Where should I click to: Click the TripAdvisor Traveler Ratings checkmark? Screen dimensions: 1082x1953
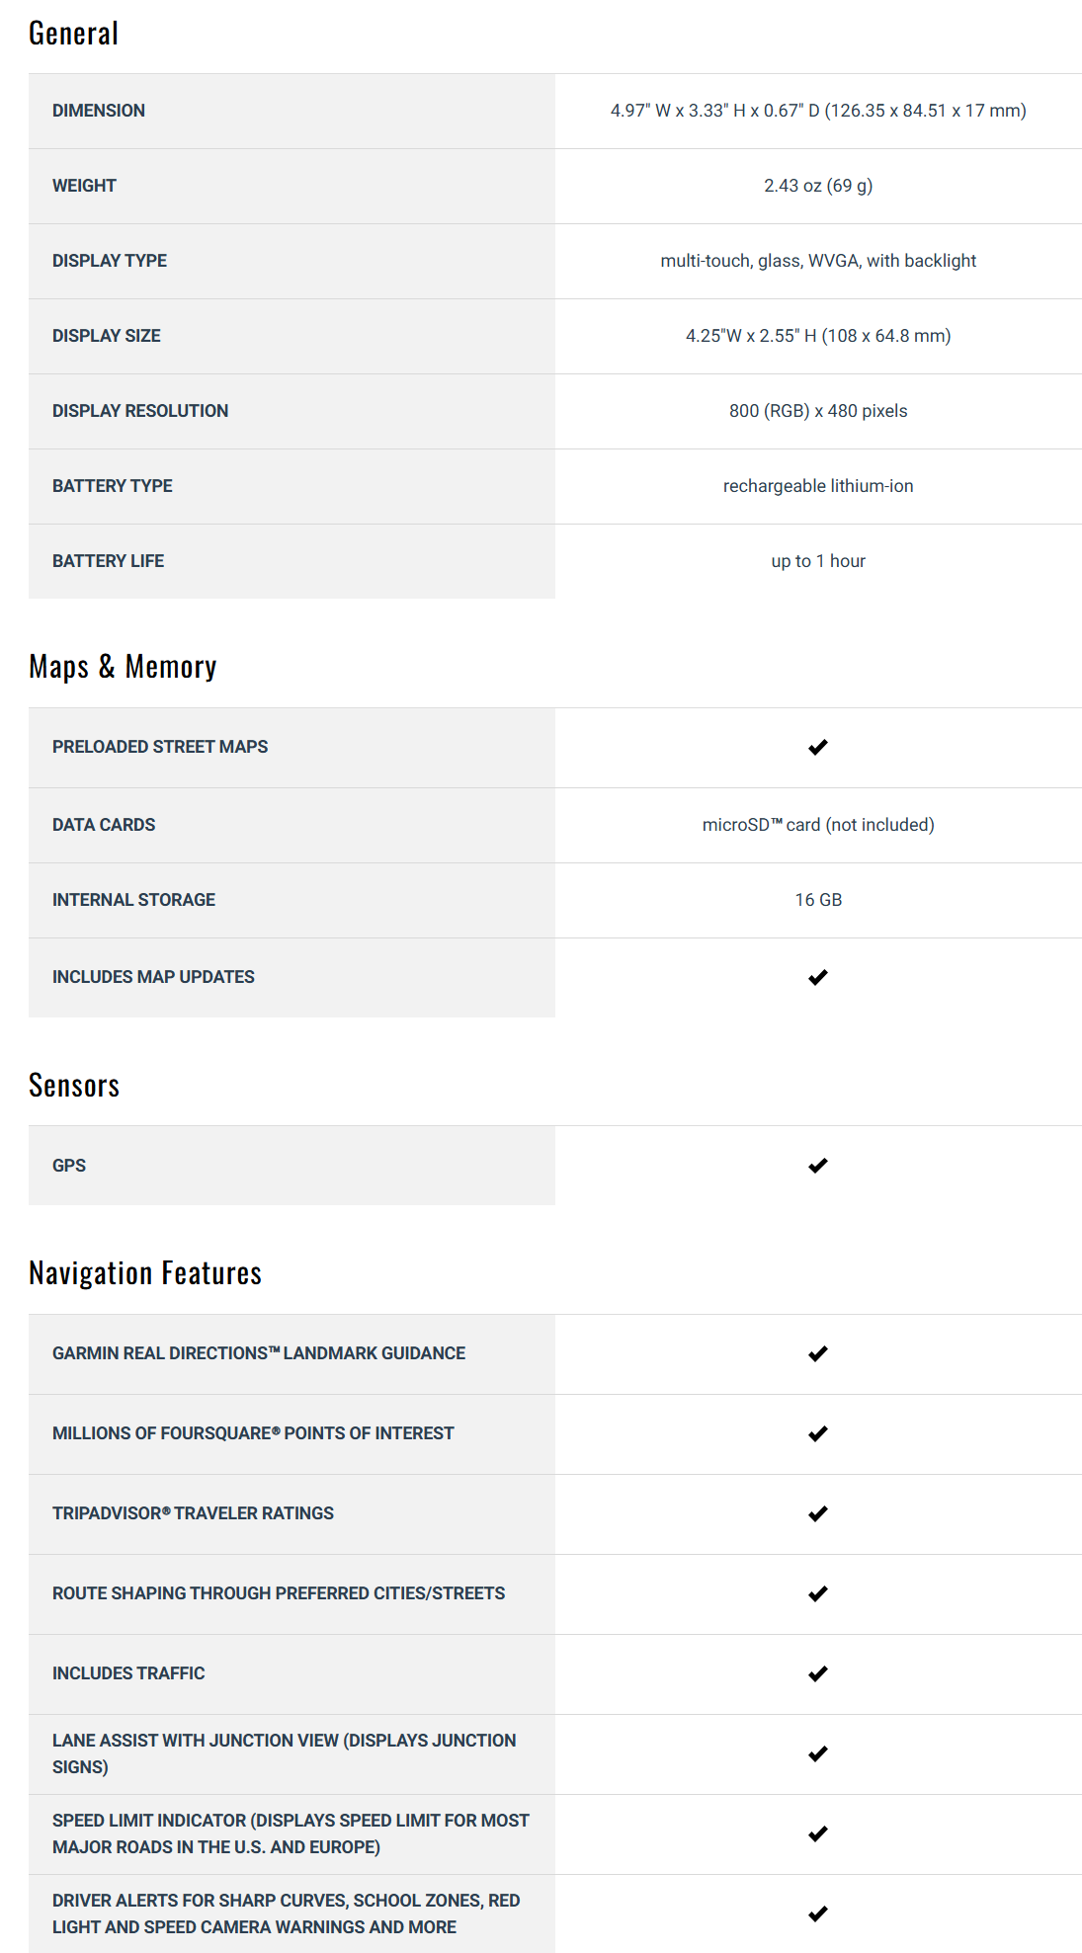click(817, 1514)
